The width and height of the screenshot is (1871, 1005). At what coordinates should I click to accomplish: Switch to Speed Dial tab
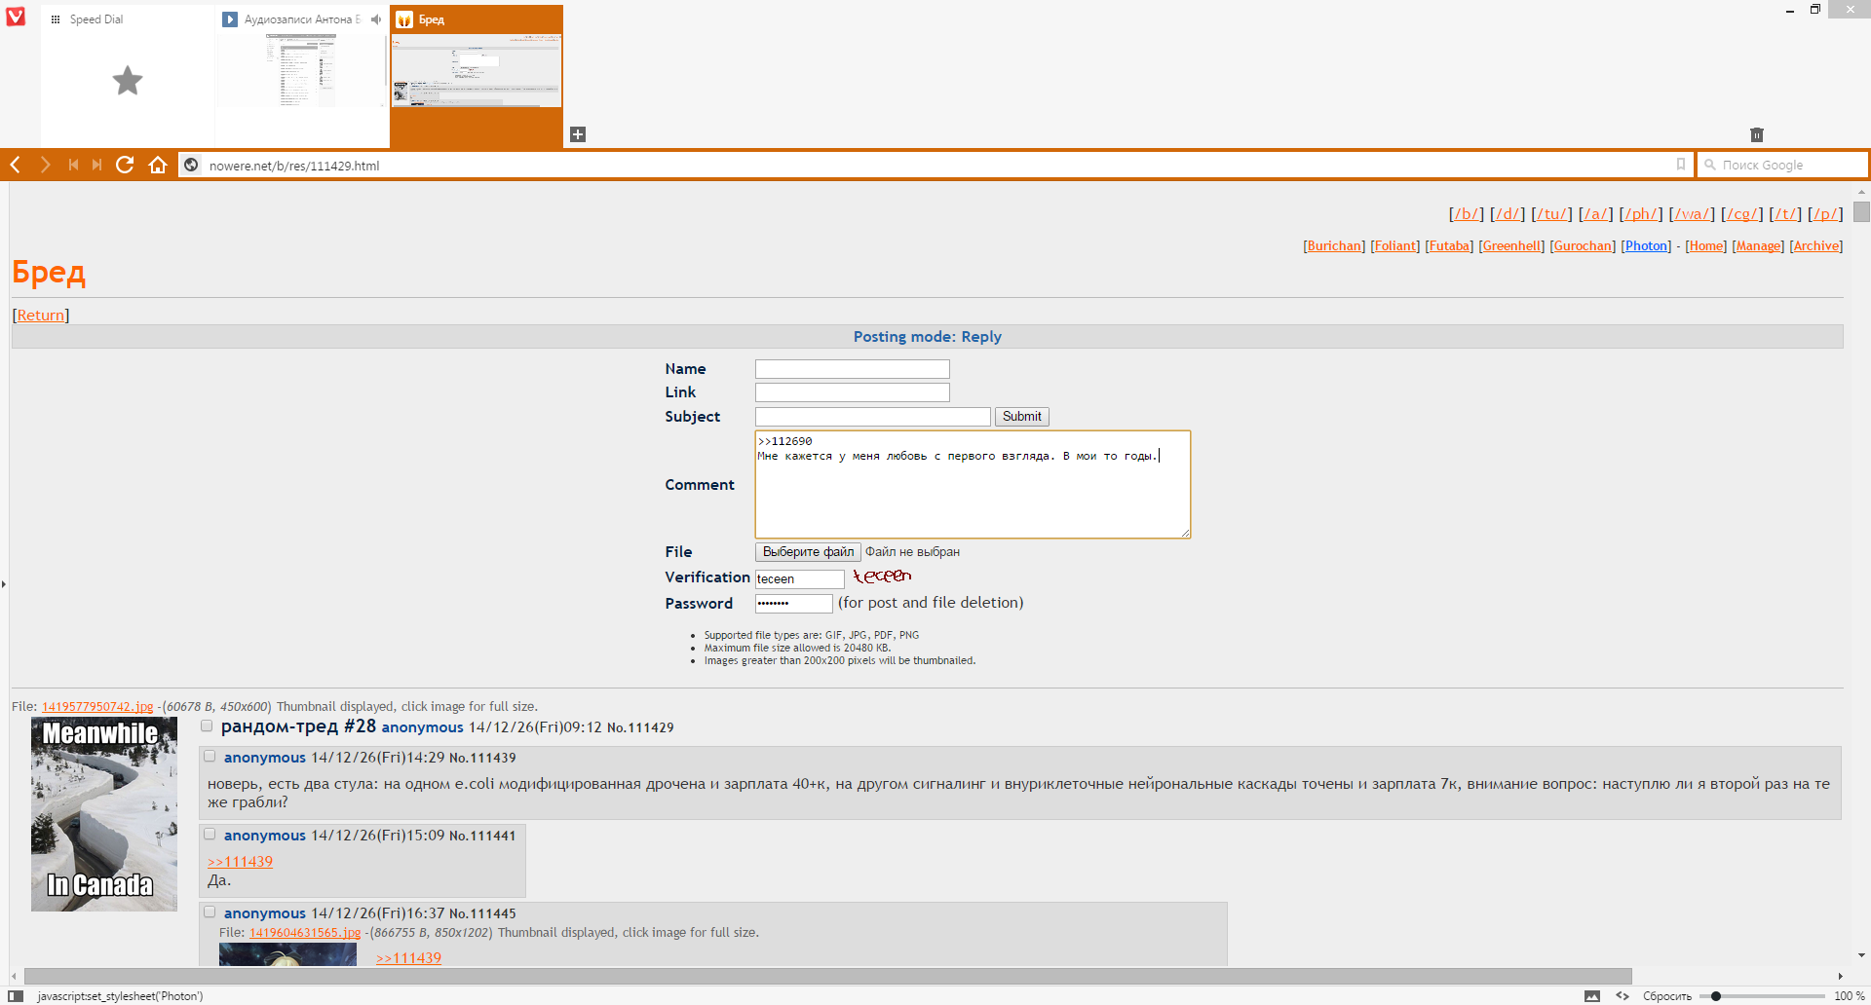pyautogui.click(x=127, y=75)
